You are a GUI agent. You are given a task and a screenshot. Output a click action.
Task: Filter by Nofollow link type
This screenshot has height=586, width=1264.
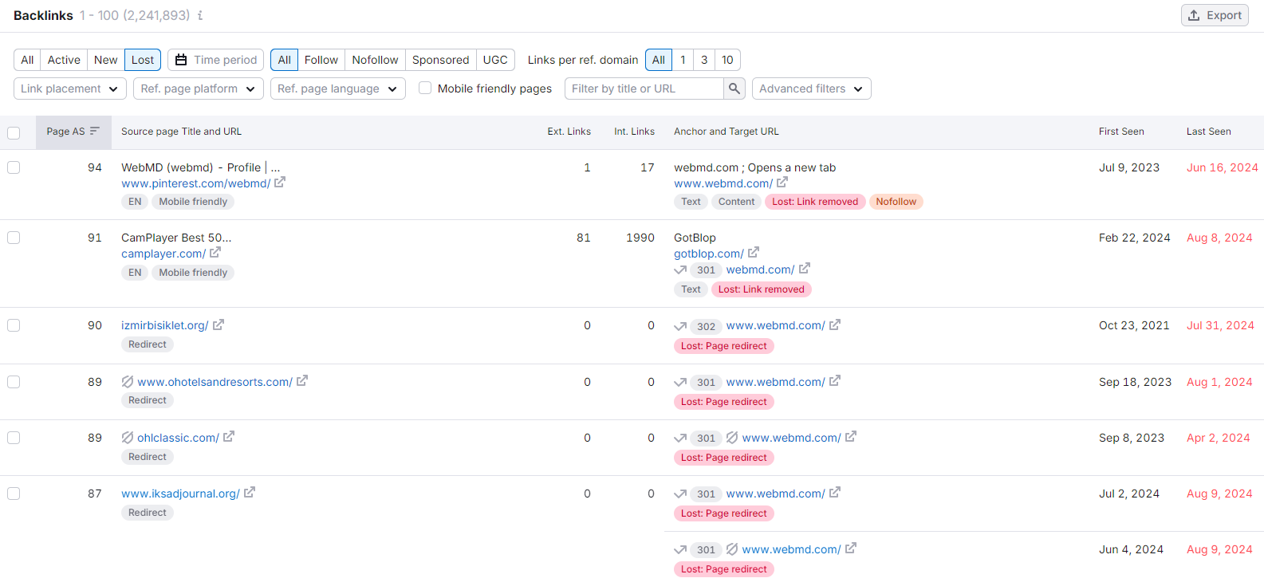click(x=375, y=60)
